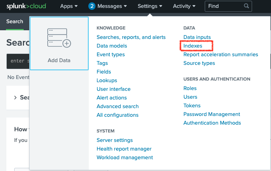The height and width of the screenshot is (171, 271).
Task: Open Data inputs settings
Action: [197, 37]
